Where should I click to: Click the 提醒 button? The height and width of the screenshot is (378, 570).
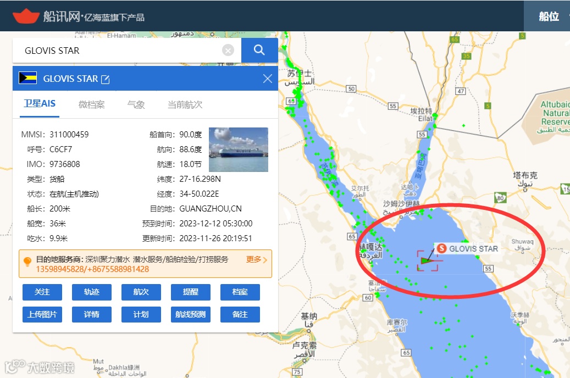191,292
